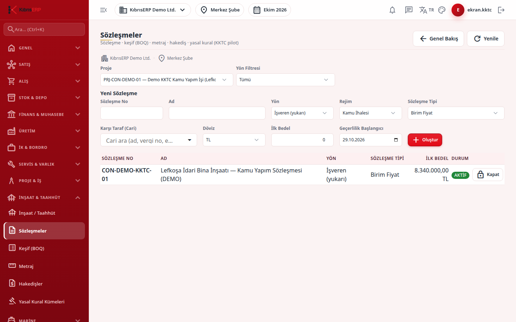Viewport: 516px width, 322px height.
Task: Open the Sözleşme Tipi dropdown
Action: pyautogui.click(x=456, y=113)
